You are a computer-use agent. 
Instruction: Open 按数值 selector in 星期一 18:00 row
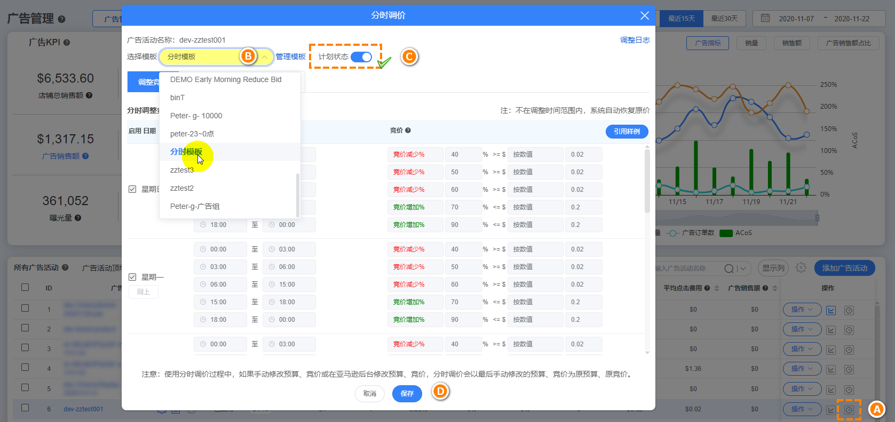535,320
